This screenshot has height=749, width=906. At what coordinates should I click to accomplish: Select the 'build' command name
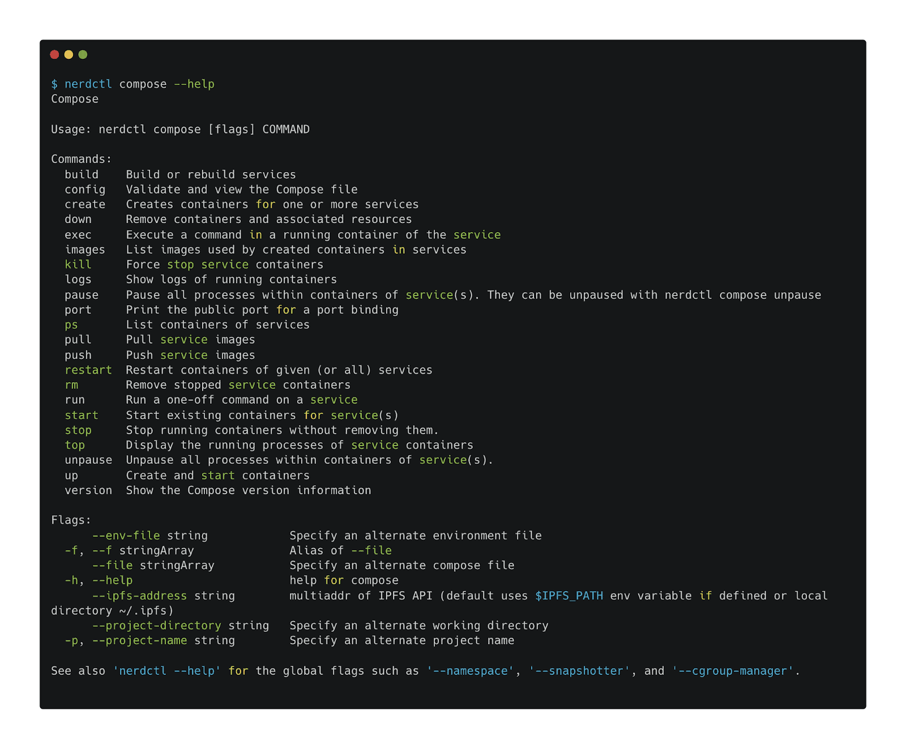point(82,174)
